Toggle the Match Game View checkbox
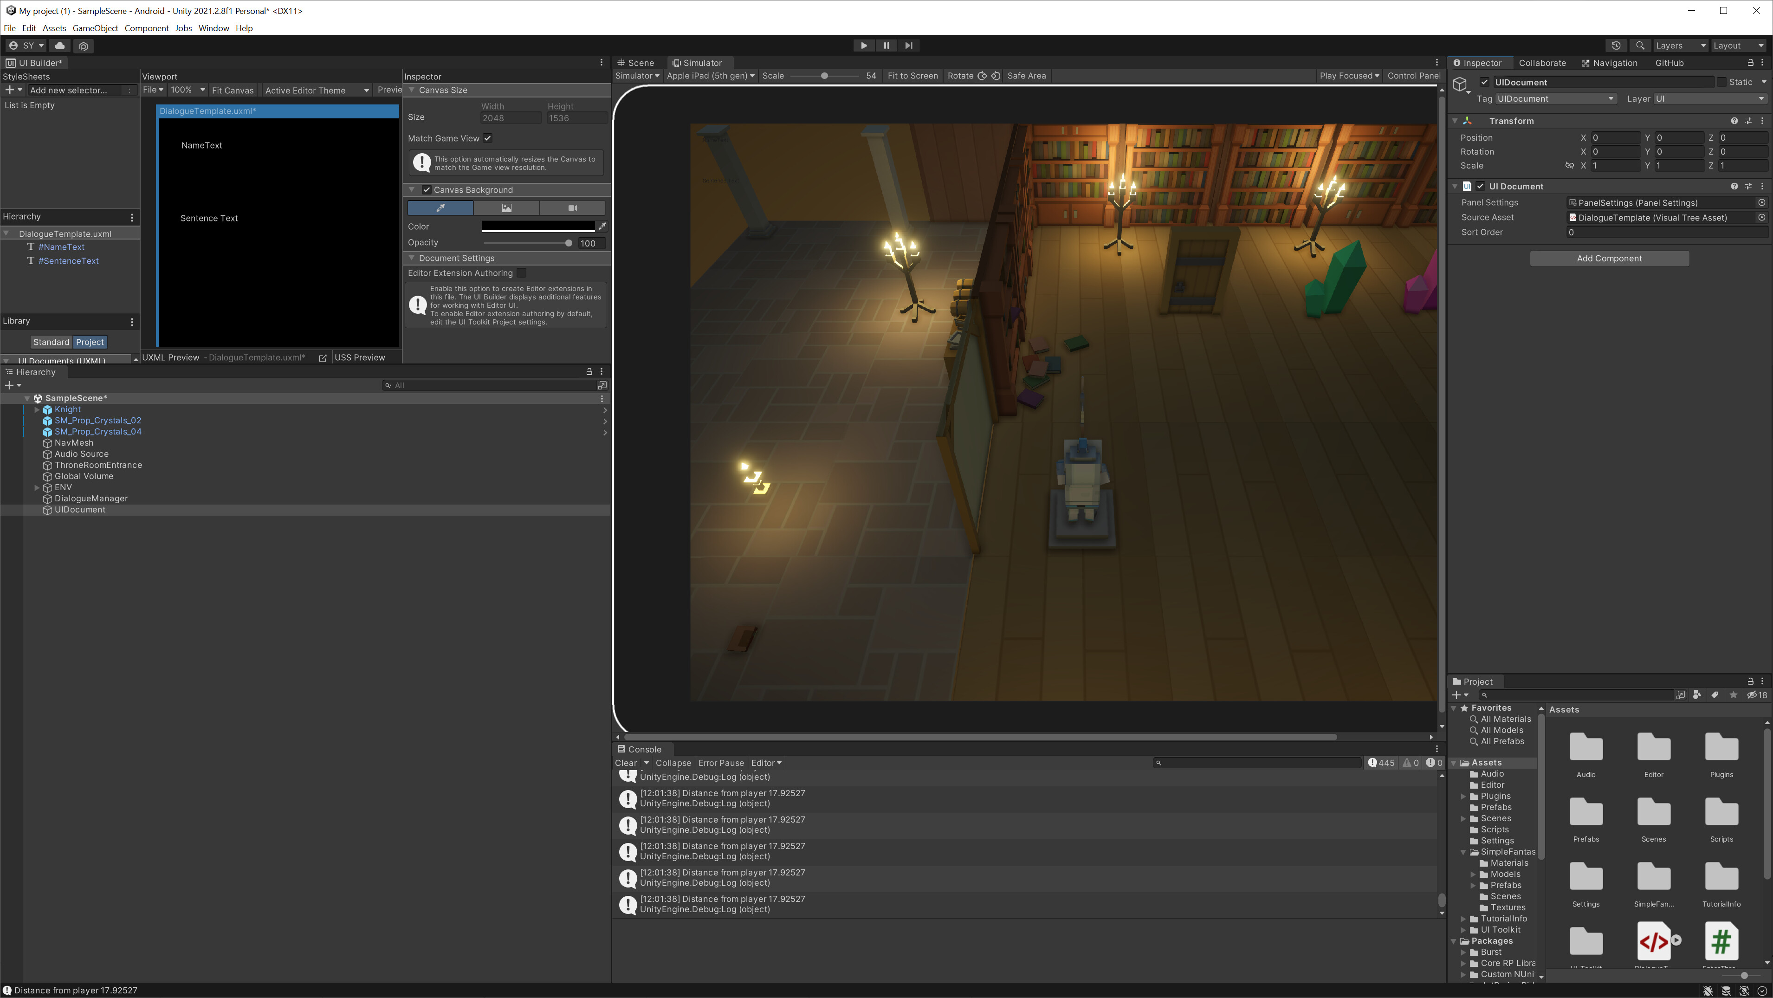 pos(487,138)
